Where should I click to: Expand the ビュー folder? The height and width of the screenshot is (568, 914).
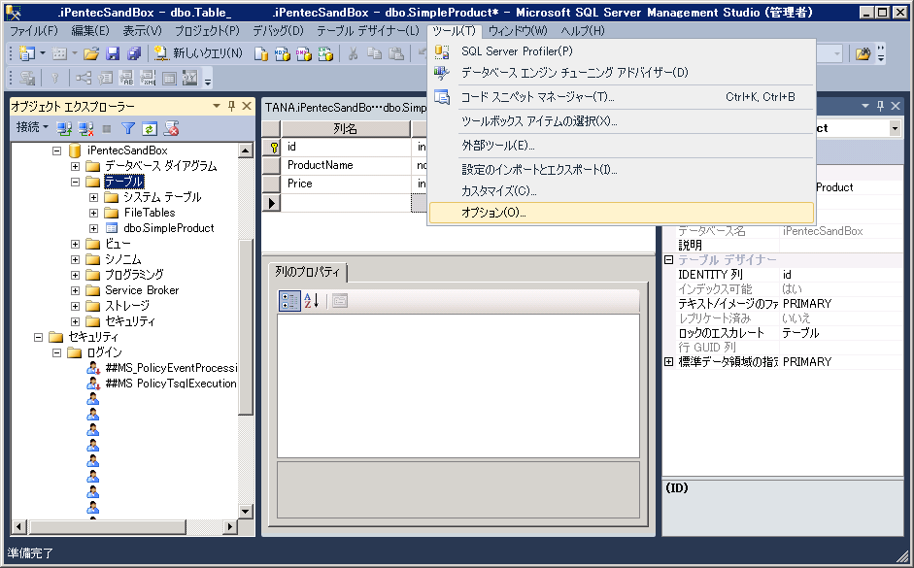(x=75, y=244)
